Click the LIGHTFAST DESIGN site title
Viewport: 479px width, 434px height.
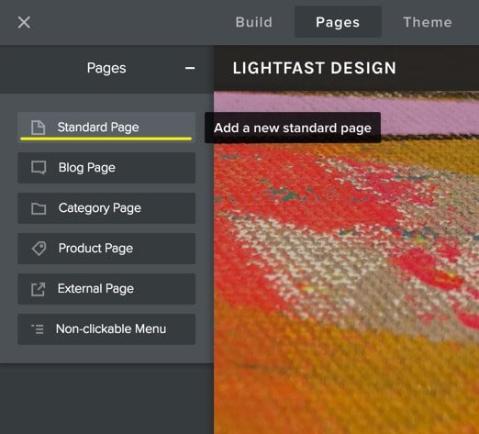[314, 68]
